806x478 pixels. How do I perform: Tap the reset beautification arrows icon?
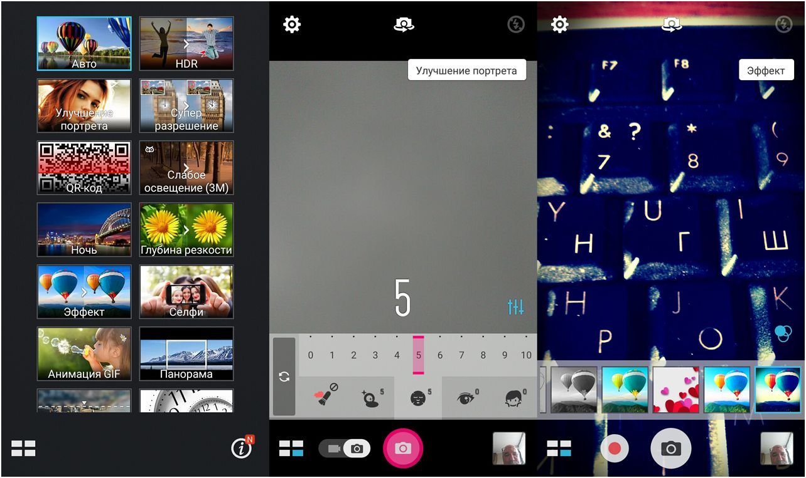point(284,377)
